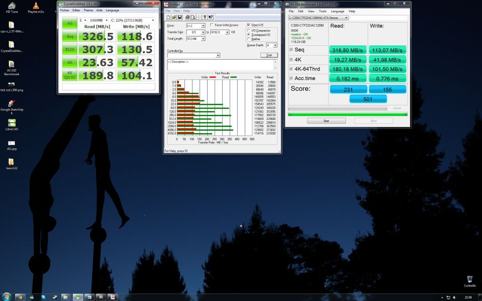Click the 4K QD32 test button in CrystalDiskMark
The width and height of the screenshot is (482, 301).
tap(70, 75)
